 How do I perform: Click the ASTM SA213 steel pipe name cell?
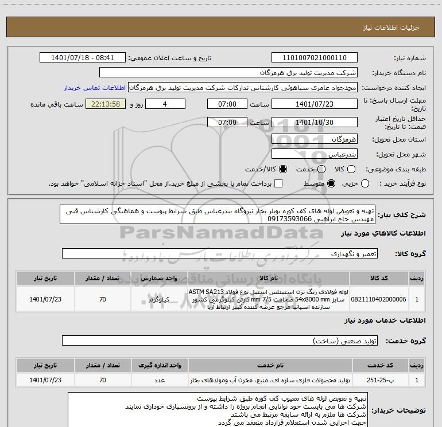(269, 299)
